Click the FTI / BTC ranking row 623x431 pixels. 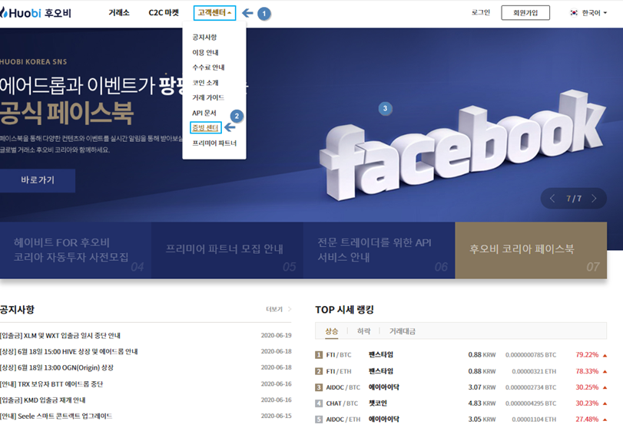461,355
